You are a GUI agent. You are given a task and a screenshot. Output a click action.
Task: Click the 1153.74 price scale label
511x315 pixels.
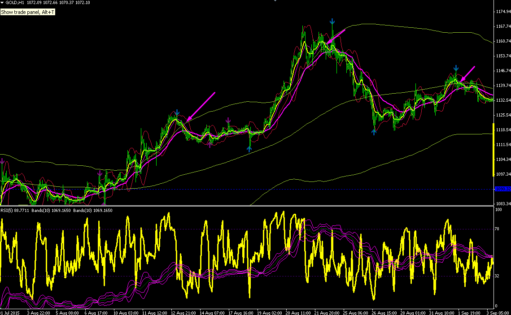(x=503, y=56)
